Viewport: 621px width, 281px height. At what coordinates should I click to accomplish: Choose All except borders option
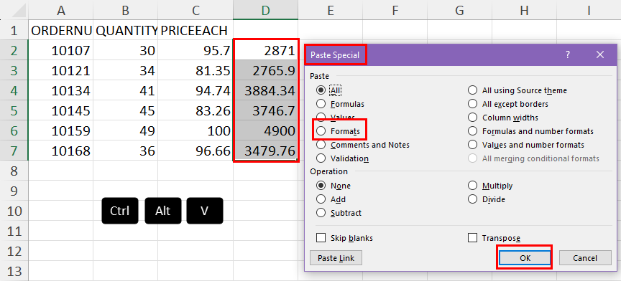(x=472, y=104)
